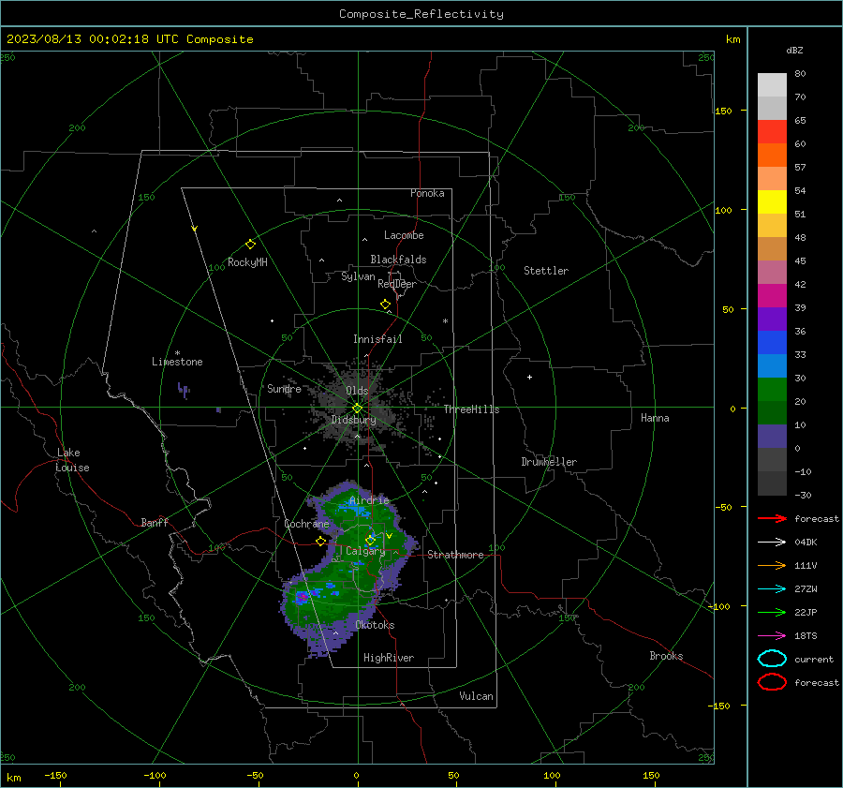Select the yellow diamond marker inside Calgary
This screenshot has height=788, width=843.
370,540
